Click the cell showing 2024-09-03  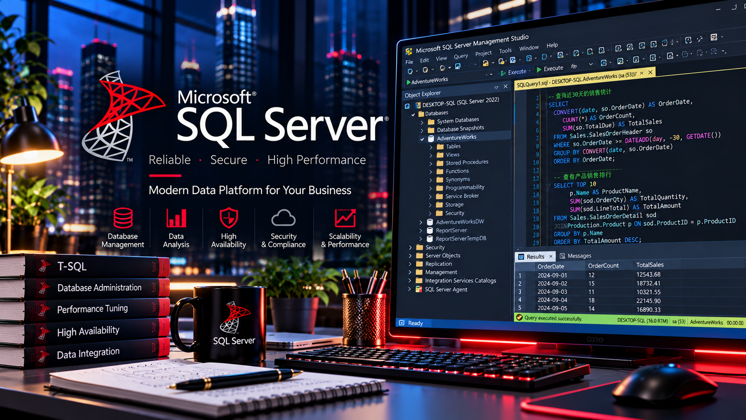click(x=552, y=292)
